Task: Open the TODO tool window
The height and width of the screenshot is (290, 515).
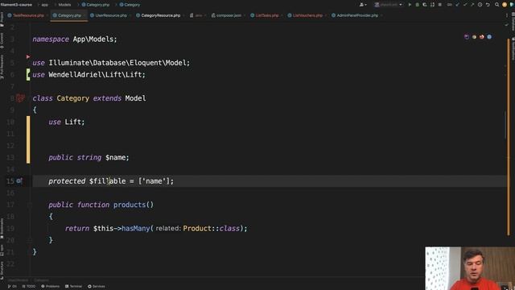Action: 29,287
